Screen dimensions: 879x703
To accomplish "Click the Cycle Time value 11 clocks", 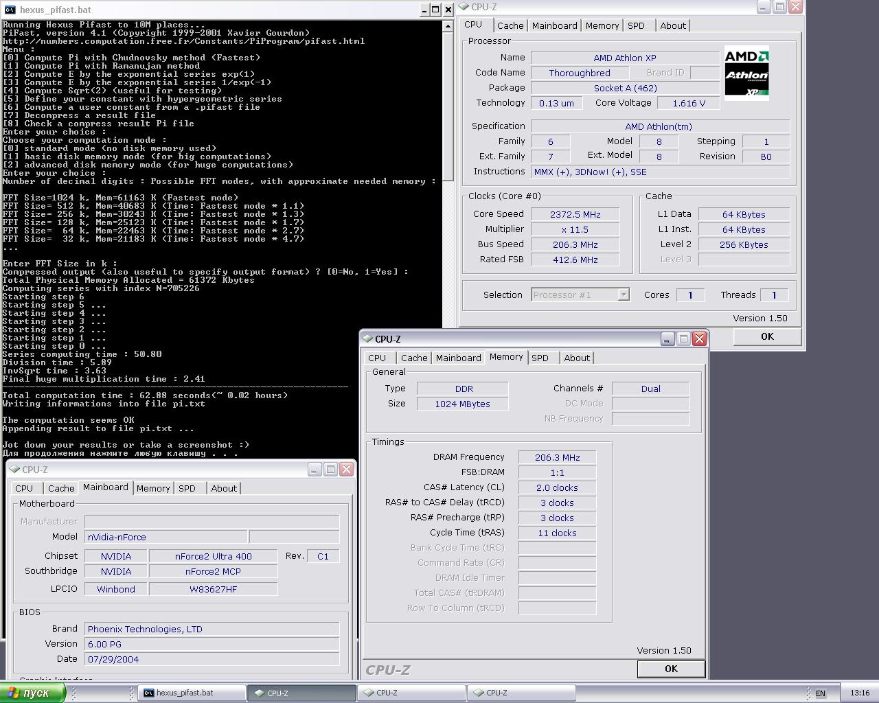I will pyautogui.click(x=557, y=533).
